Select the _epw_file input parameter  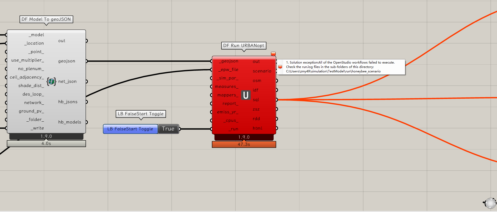(229, 70)
